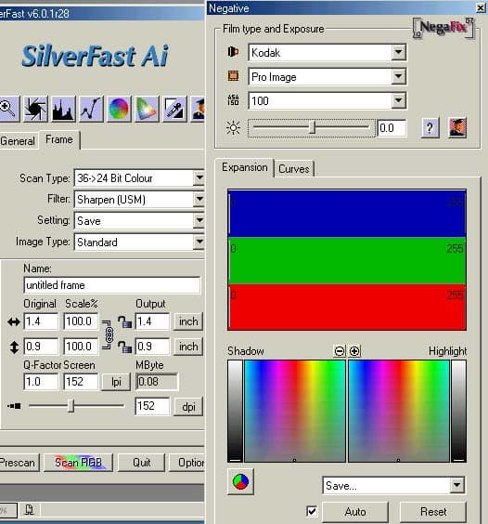Toggle the width output lock icon

tap(124, 321)
